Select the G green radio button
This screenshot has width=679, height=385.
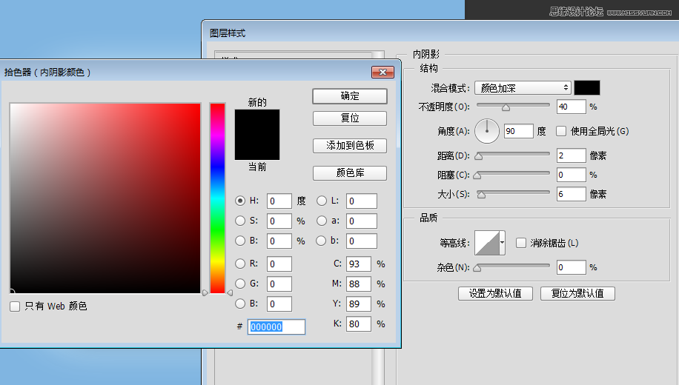click(240, 284)
